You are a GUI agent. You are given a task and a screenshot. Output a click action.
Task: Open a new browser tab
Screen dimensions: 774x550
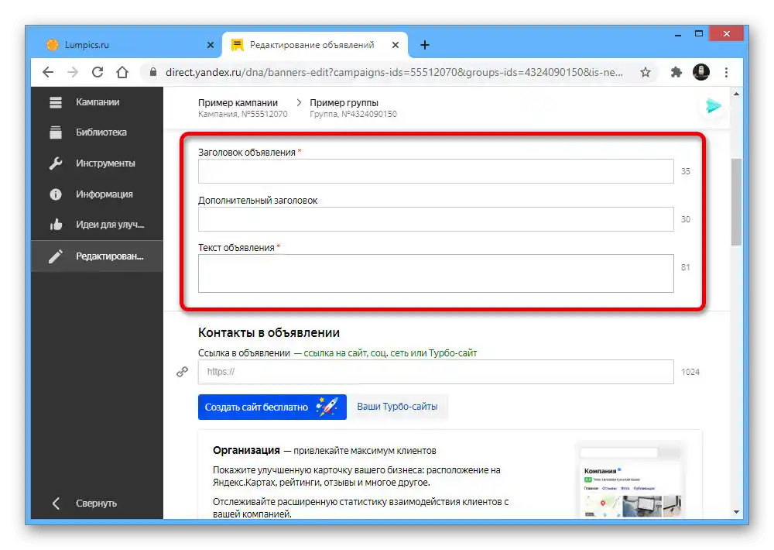(x=424, y=45)
